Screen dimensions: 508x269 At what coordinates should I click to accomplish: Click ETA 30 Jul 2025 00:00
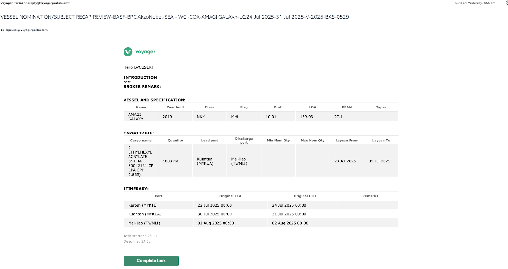(215, 214)
